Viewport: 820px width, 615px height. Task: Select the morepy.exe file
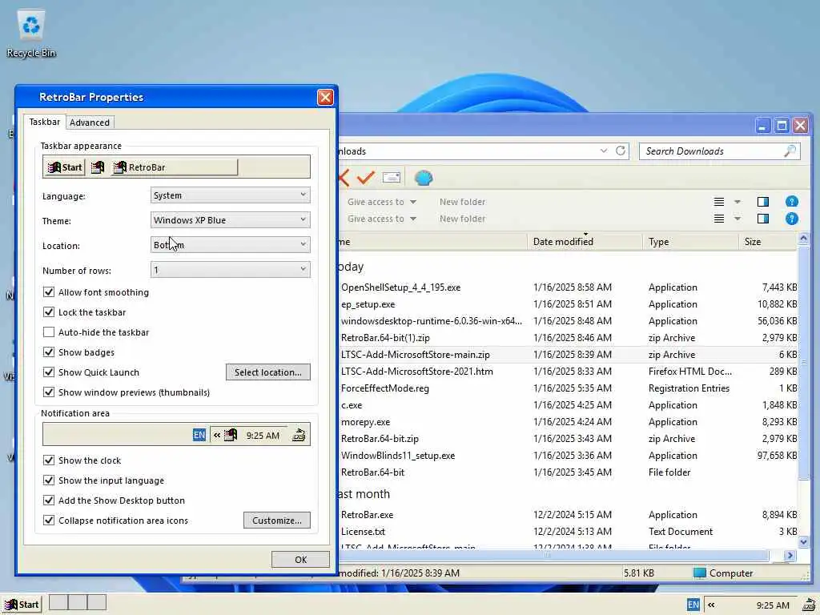point(365,421)
